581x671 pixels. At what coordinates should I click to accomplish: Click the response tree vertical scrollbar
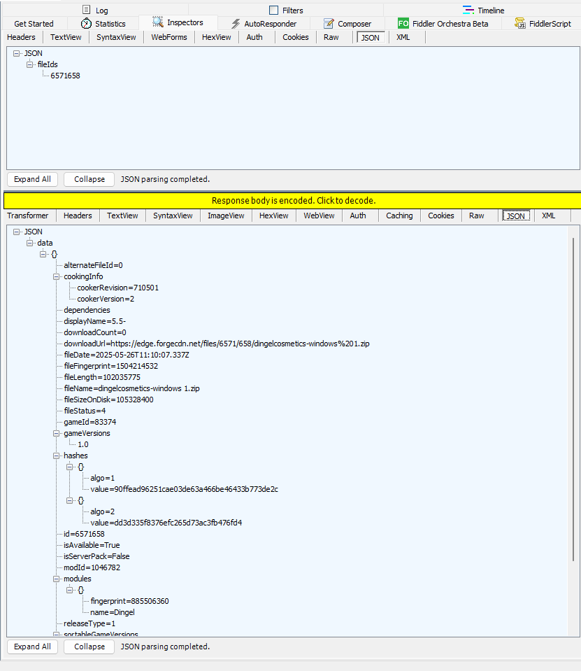(573, 399)
